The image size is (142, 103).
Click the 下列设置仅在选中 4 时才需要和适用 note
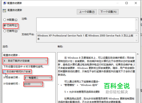[x=24, y=67]
